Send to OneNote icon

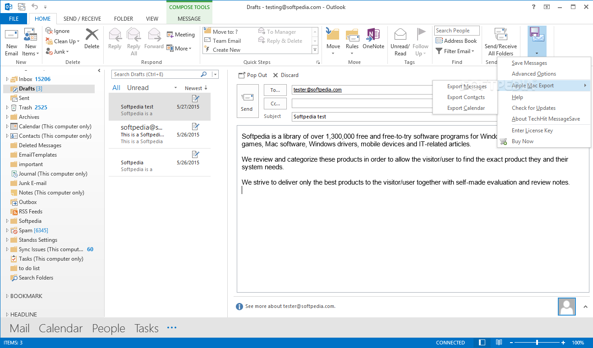(x=373, y=35)
